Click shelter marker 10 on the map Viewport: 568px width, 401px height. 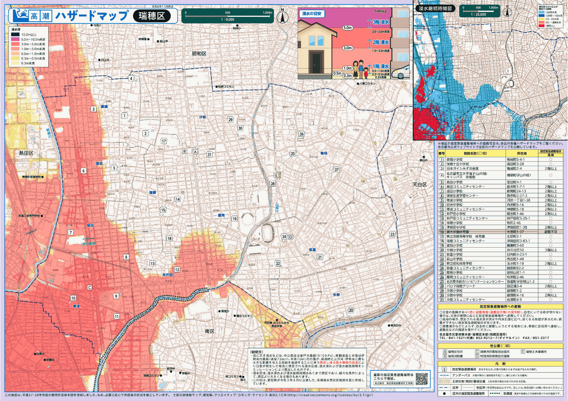pos(73,298)
